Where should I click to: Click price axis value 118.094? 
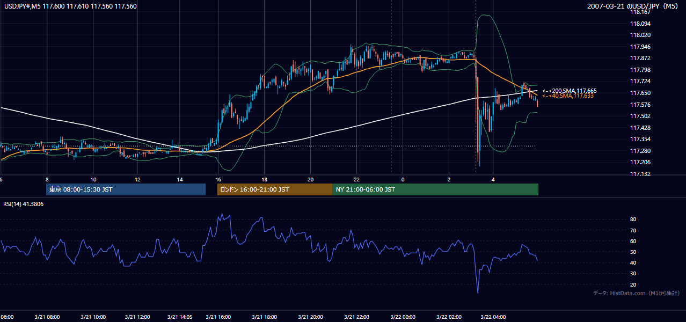click(x=640, y=24)
